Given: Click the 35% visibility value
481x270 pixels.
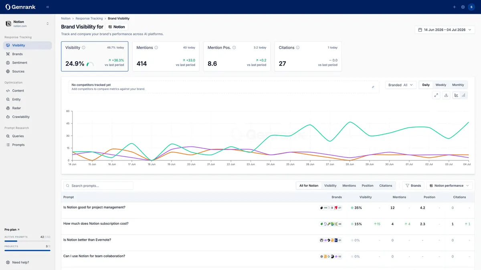Looking at the screenshot, I should [358, 208].
